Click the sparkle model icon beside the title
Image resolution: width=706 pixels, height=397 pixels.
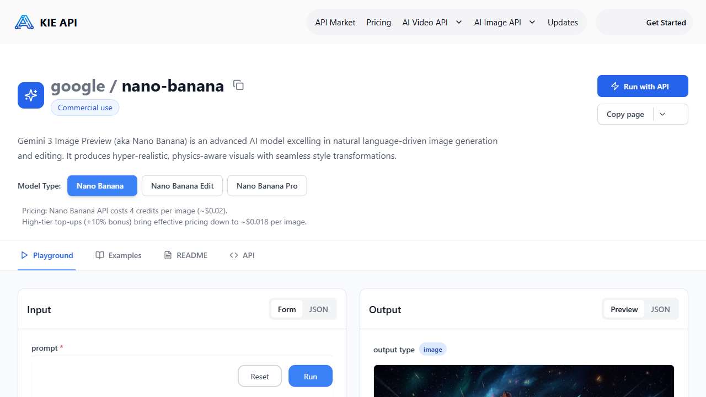30,95
